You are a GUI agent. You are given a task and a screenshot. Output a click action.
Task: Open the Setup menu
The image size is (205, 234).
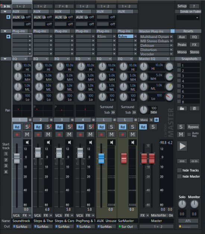click(x=182, y=6)
